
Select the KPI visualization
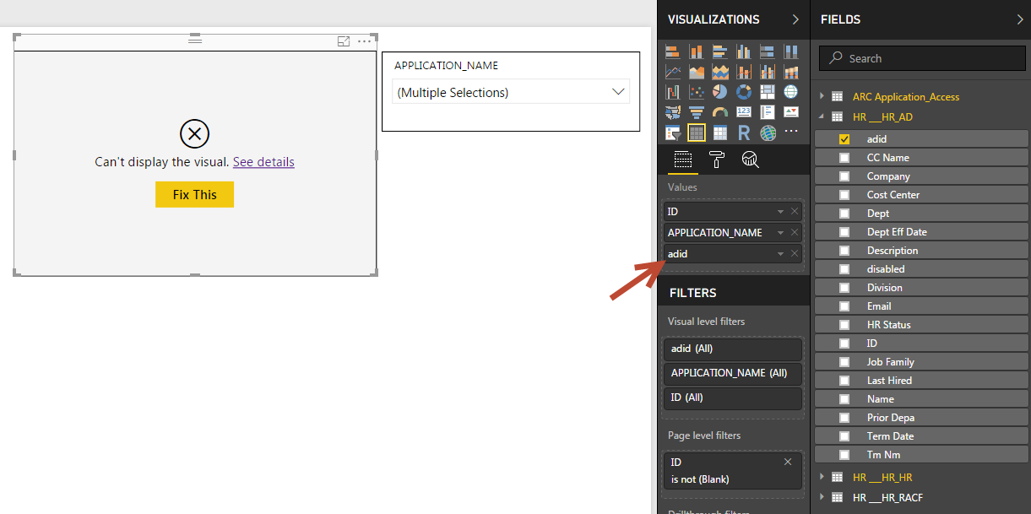[x=791, y=112]
